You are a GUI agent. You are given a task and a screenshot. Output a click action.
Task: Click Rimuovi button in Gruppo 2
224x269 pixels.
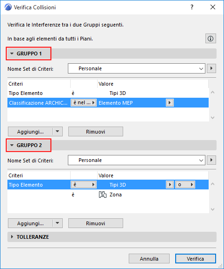click(96, 223)
